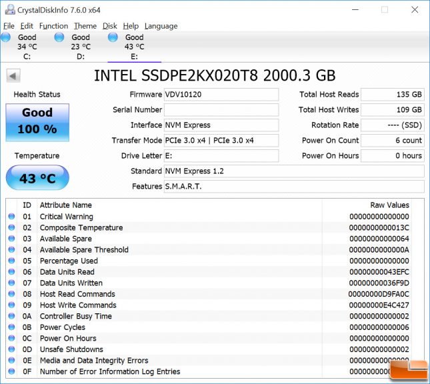Click the empty Serial Number field
Viewport: 430px width, 384px height.
pyautogui.click(x=221, y=110)
